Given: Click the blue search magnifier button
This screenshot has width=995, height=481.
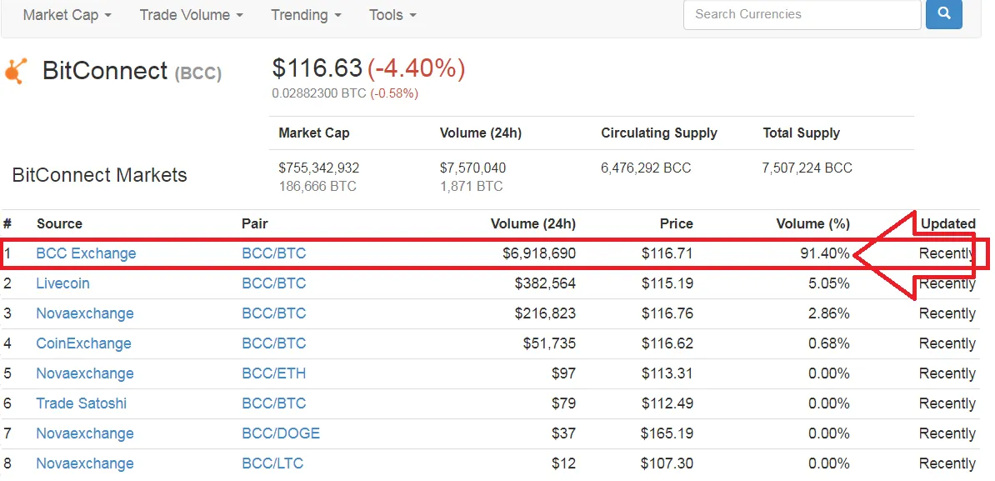Looking at the screenshot, I should coord(943,14).
